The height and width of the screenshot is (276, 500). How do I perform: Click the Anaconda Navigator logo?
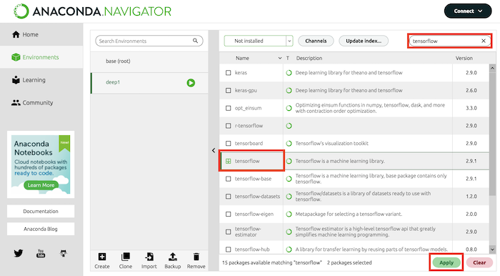point(92,11)
